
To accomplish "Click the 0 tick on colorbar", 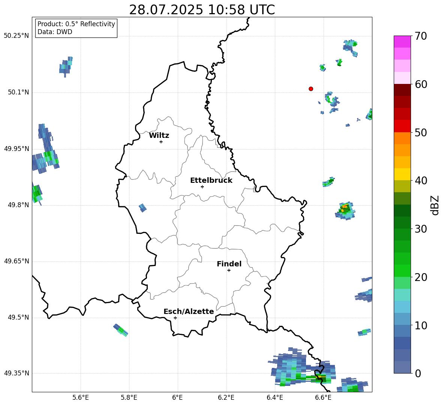I will tap(418, 373).
